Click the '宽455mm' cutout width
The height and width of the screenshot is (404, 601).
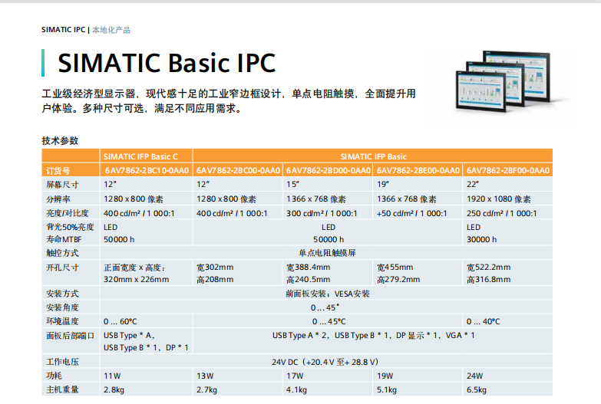[395, 268]
